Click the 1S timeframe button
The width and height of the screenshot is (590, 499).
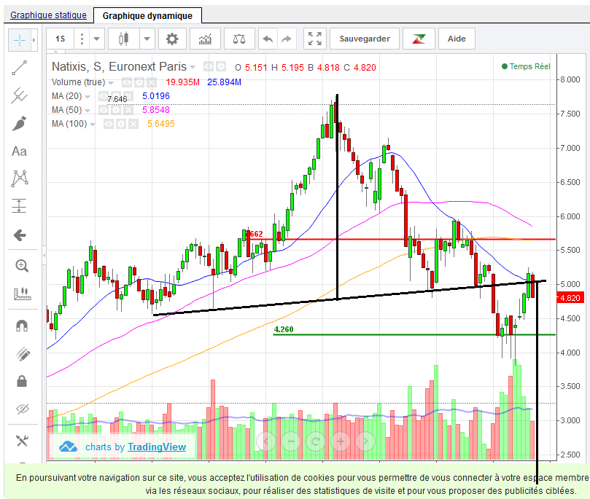(x=61, y=39)
